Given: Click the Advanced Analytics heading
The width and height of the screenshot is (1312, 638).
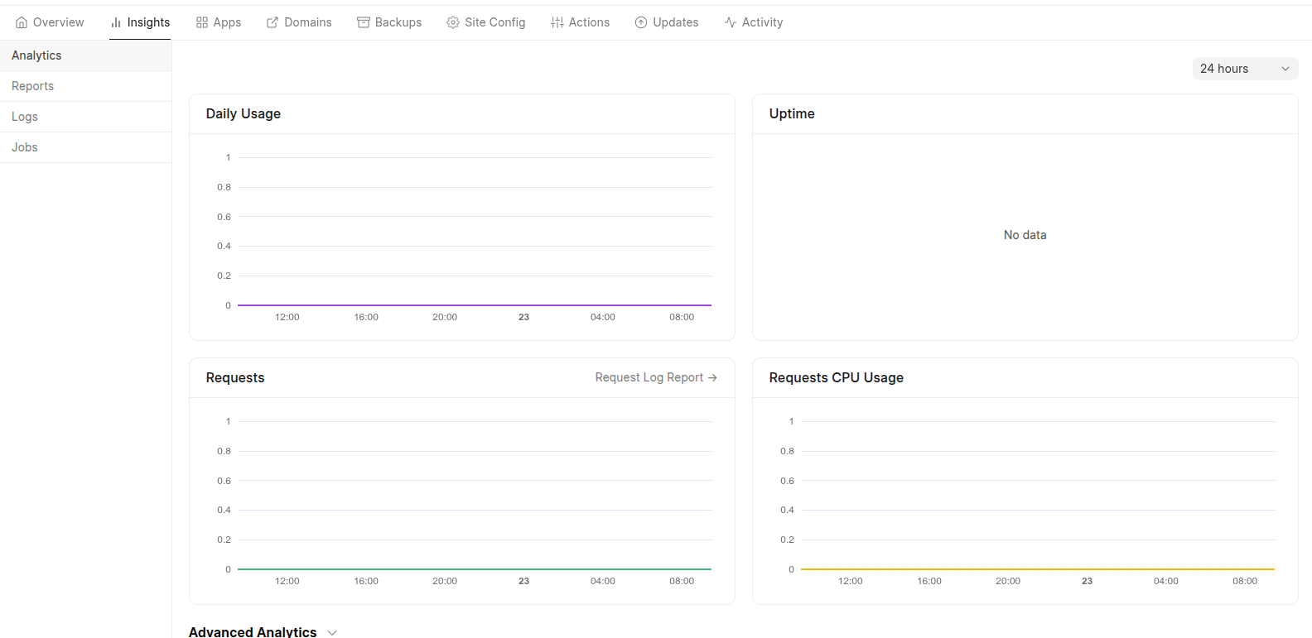Looking at the screenshot, I should tap(253, 631).
